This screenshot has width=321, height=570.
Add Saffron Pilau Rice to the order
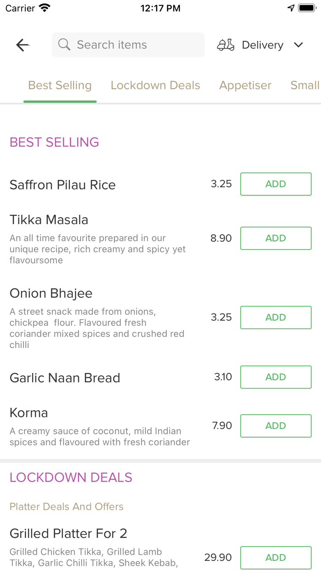pyautogui.click(x=276, y=184)
